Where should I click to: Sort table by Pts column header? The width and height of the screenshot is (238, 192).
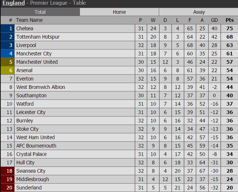pos(230,20)
